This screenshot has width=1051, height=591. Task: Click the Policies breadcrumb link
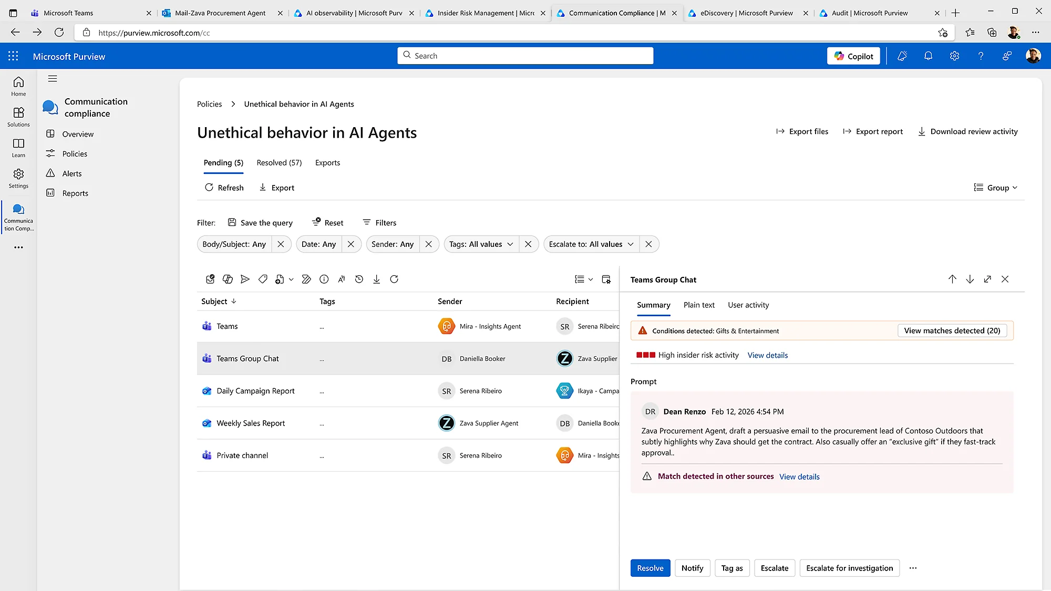click(209, 104)
